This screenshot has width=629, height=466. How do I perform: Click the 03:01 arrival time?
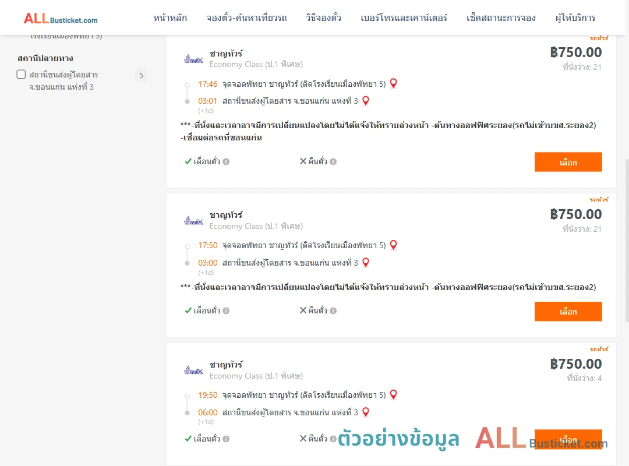(x=207, y=101)
